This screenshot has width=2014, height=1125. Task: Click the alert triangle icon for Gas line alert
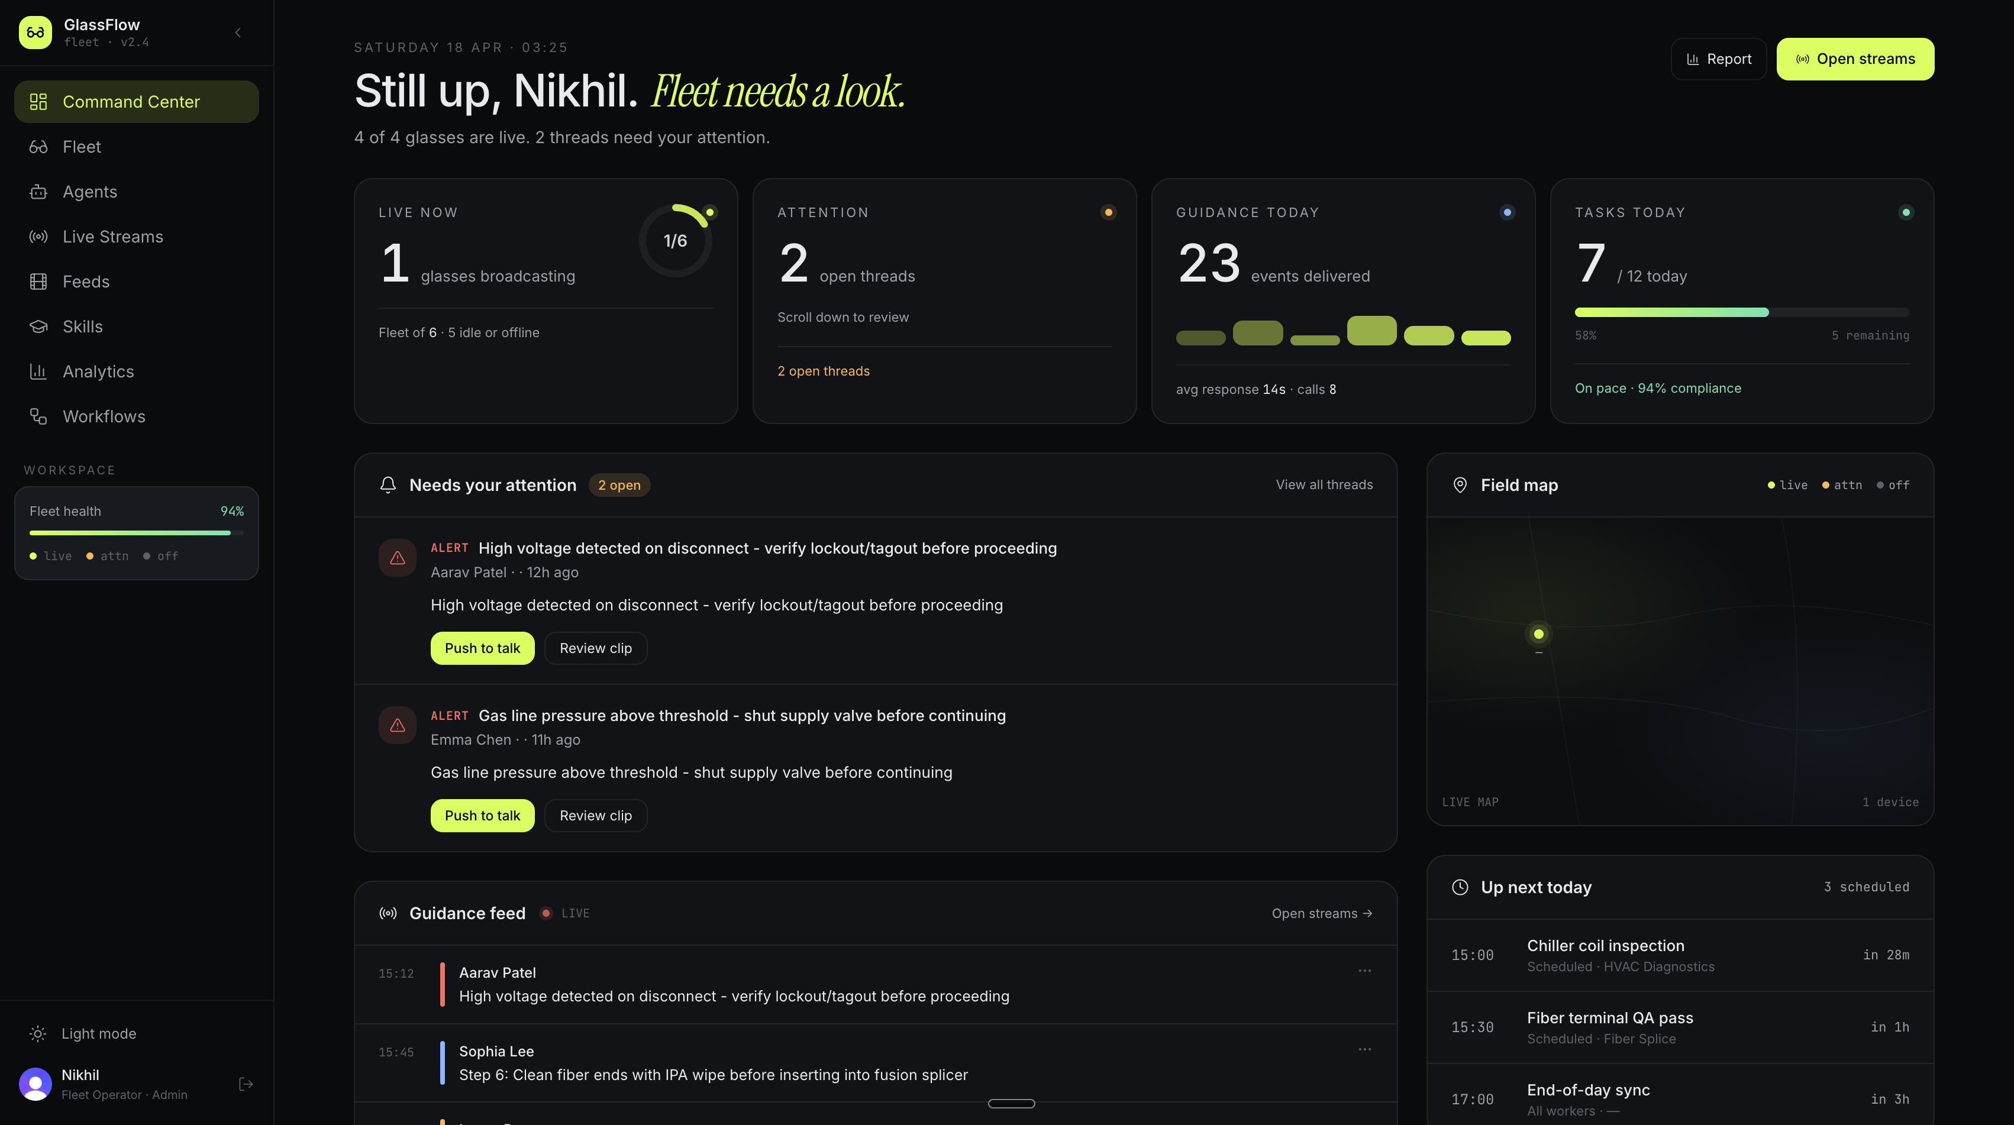click(397, 726)
